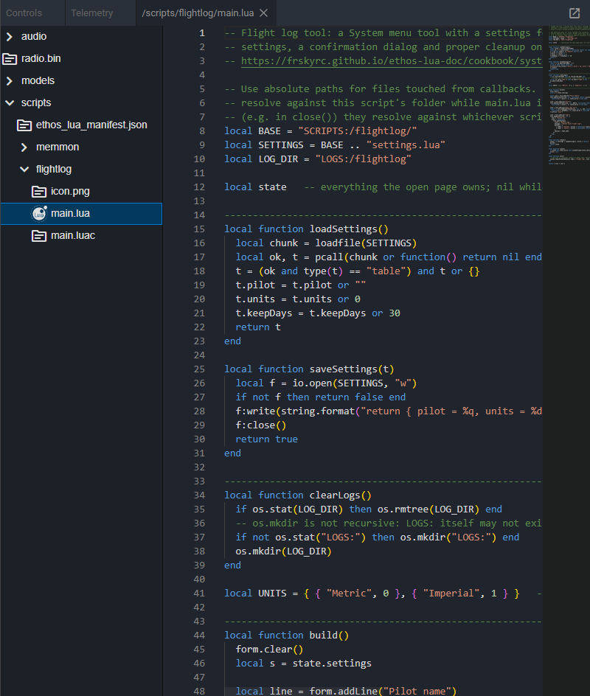Expand the models folder chevron
This screenshot has height=696, width=590.
(10, 81)
